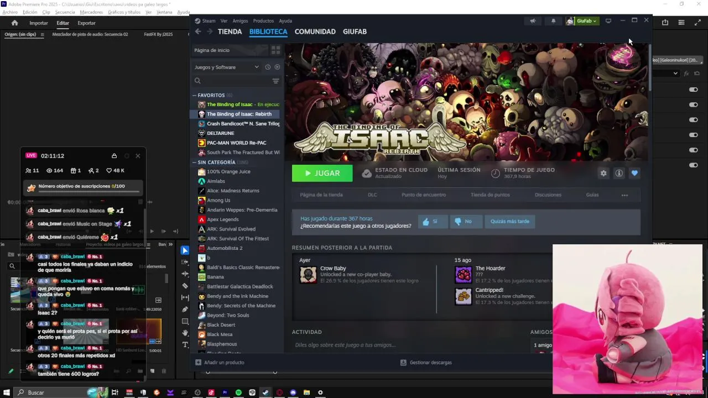The width and height of the screenshot is (708, 398).
Task: Switch library to grid collections view
Action: (275, 50)
